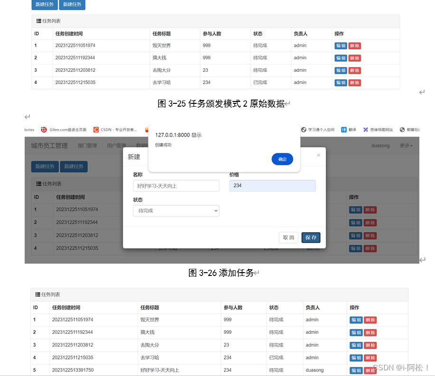The width and height of the screenshot is (435, 376).
Task: Click the 名称 input showing 好好学习-天天向上
Action: click(176, 185)
